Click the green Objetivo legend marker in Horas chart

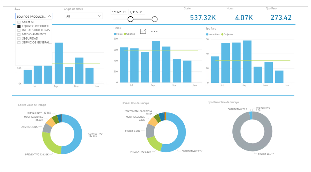125,34
